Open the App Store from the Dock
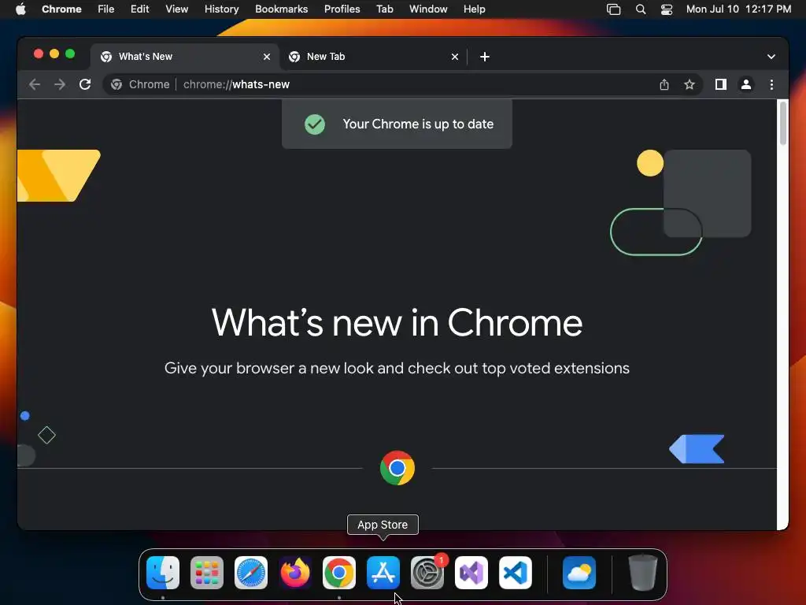The height and width of the screenshot is (605, 806). 383,573
